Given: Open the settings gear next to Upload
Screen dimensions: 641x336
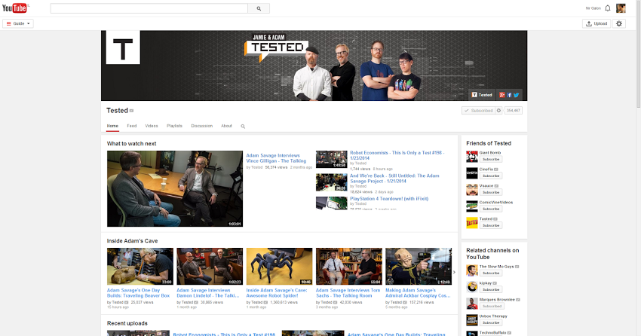Looking at the screenshot, I should coord(619,23).
